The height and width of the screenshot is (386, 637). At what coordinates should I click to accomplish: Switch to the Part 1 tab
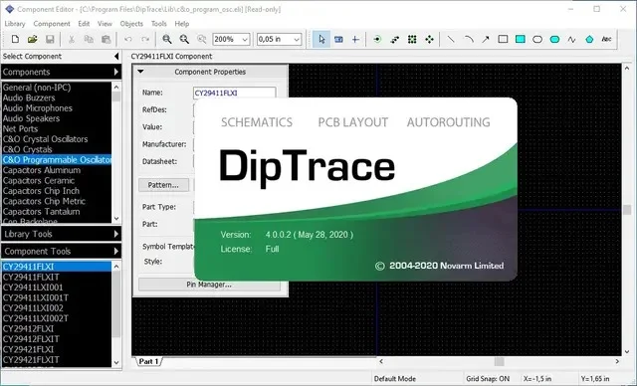coord(148,361)
